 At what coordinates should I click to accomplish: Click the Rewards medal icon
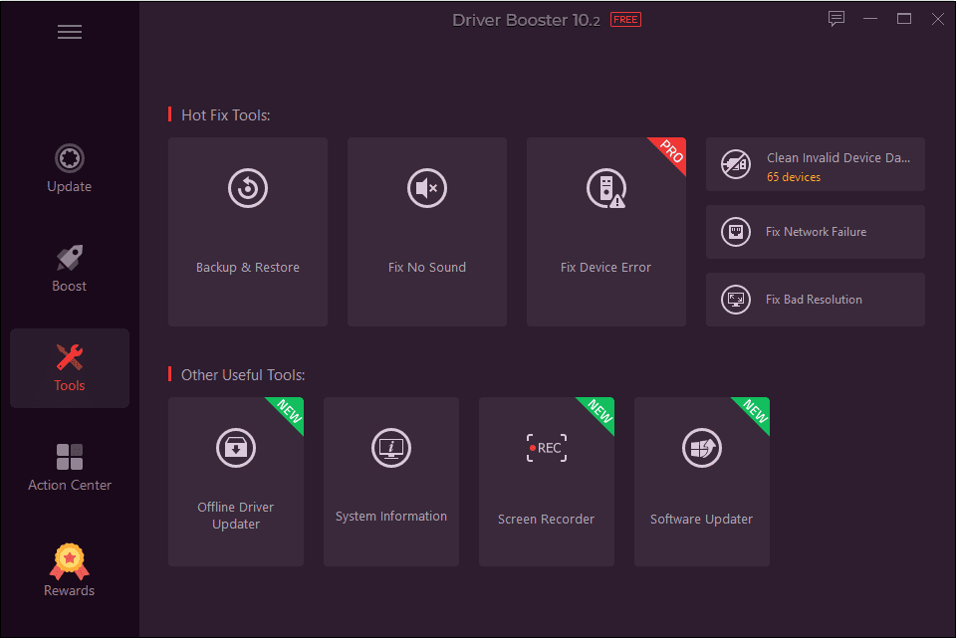click(70, 561)
